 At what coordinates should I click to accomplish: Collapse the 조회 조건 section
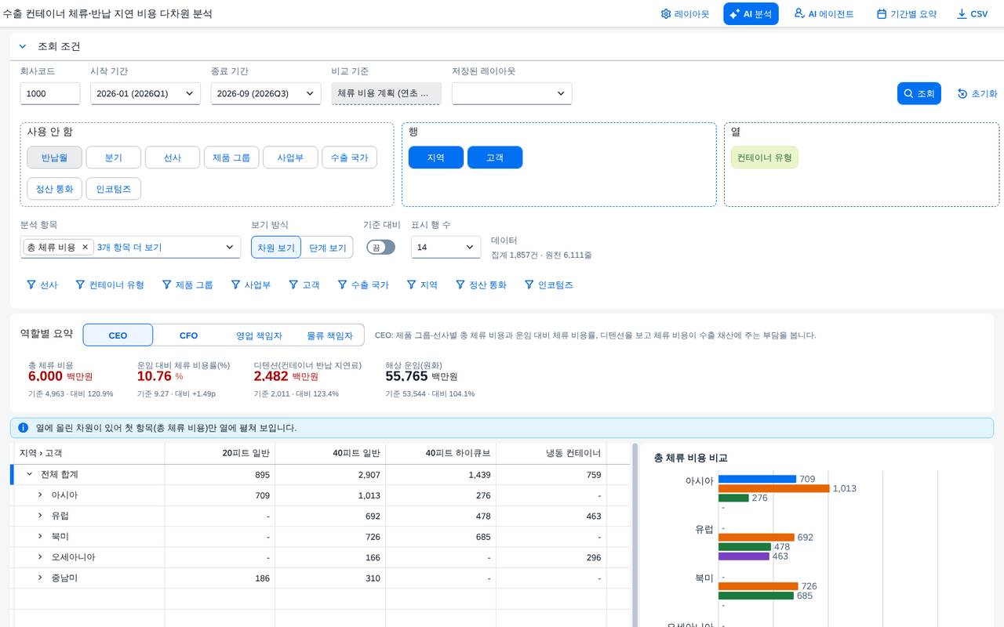[x=23, y=46]
